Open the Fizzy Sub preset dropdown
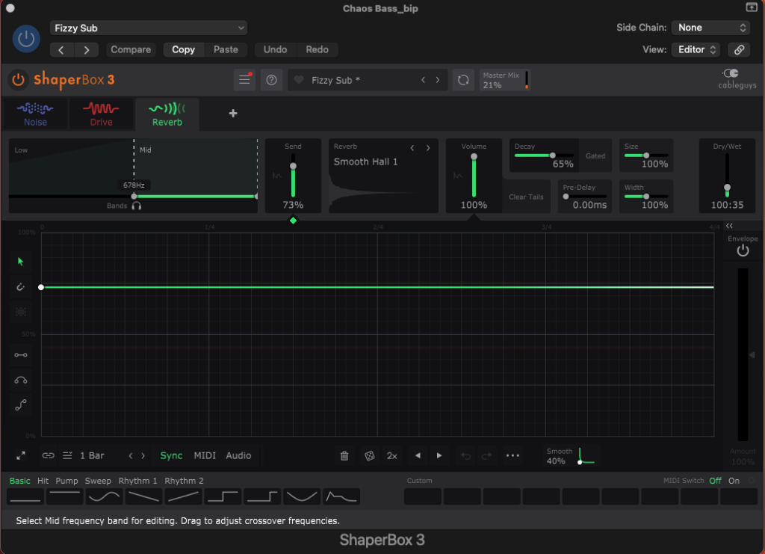The width and height of the screenshot is (765, 554). pos(149,28)
